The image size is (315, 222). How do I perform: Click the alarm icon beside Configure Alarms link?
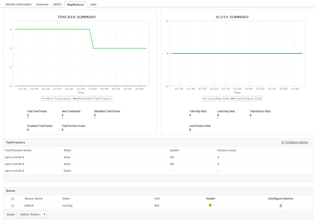click(x=283, y=143)
